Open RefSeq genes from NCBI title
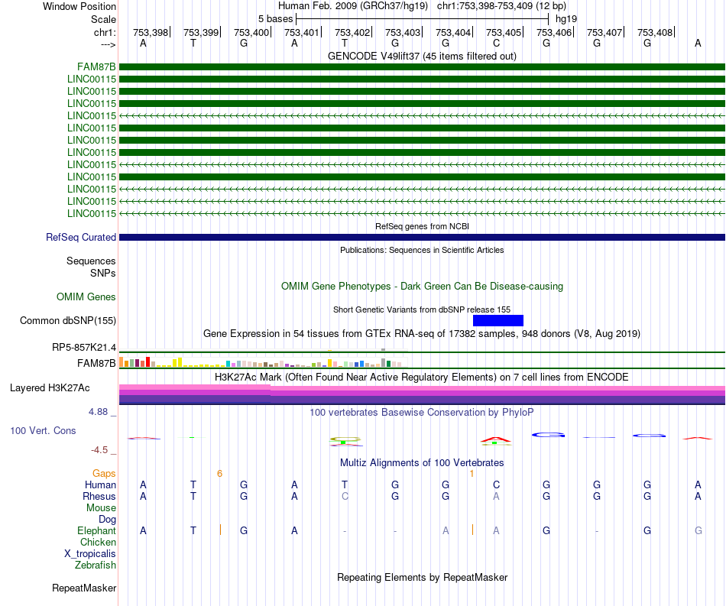The width and height of the screenshot is (726, 606). point(422,226)
